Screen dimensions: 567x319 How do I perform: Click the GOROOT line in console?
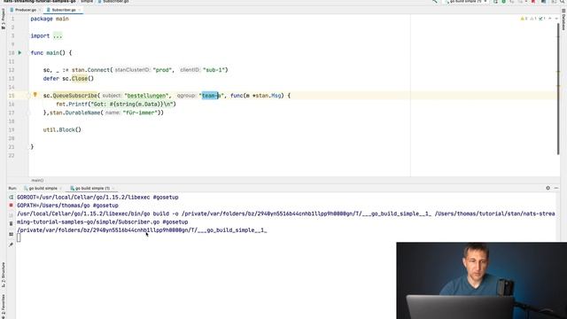click(x=97, y=197)
